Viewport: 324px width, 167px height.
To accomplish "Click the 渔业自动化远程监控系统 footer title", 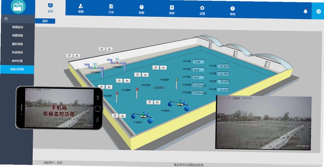I will point(188,165).
